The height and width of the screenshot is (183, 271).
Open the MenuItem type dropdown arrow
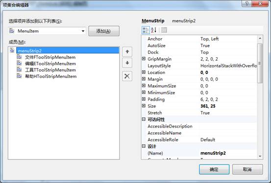[x=83, y=31]
